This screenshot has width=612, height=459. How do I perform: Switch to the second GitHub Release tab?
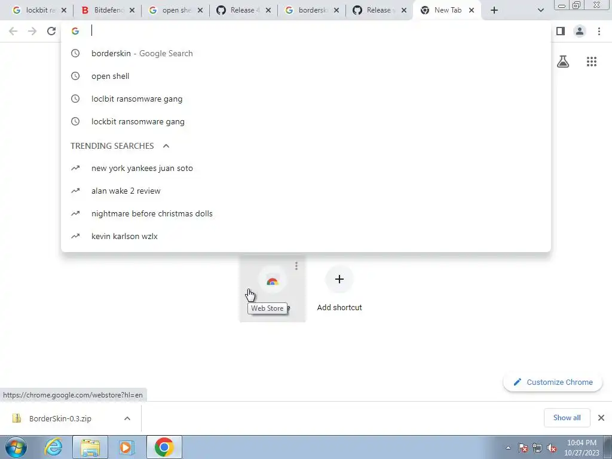coord(375,10)
